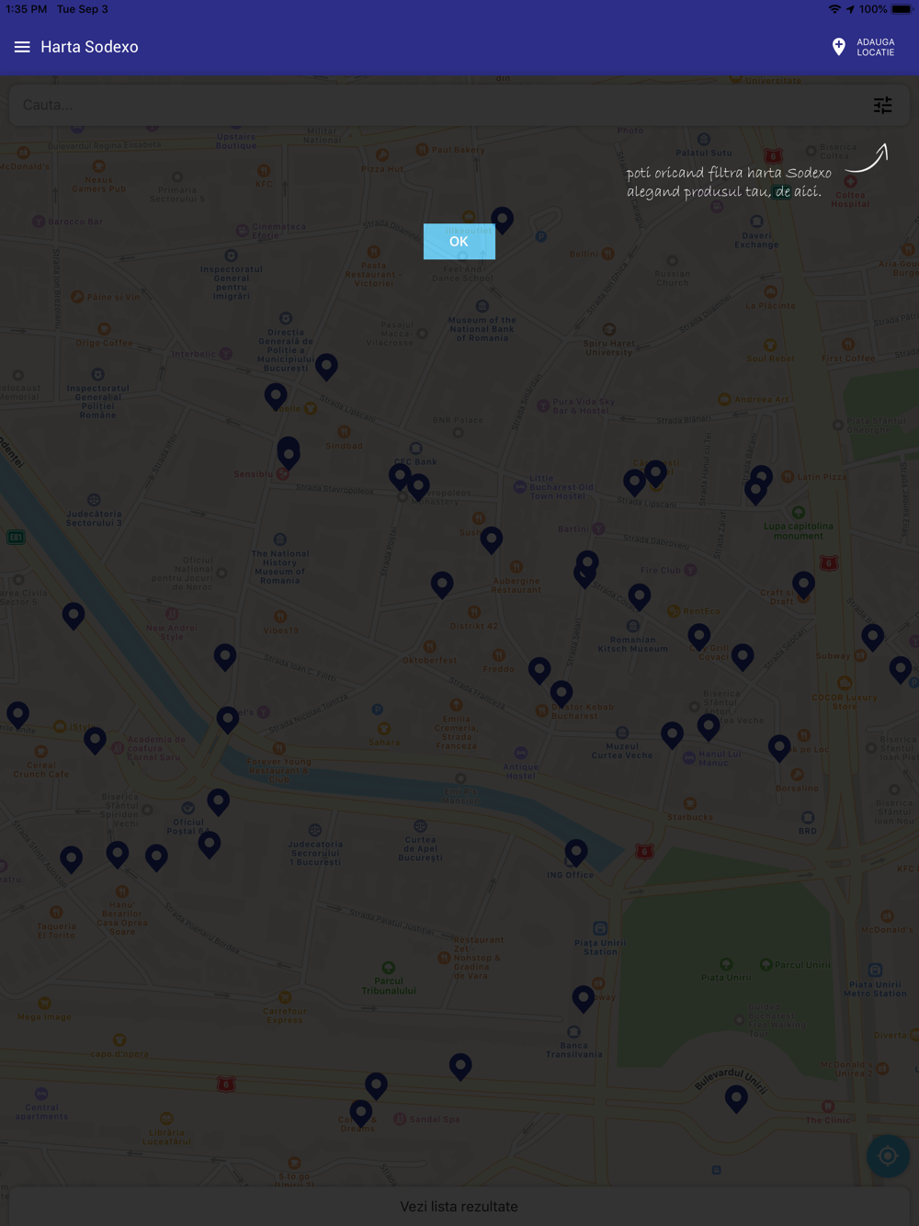Select map pin near ING Office
Image resolution: width=919 pixels, height=1226 pixels.
(576, 853)
